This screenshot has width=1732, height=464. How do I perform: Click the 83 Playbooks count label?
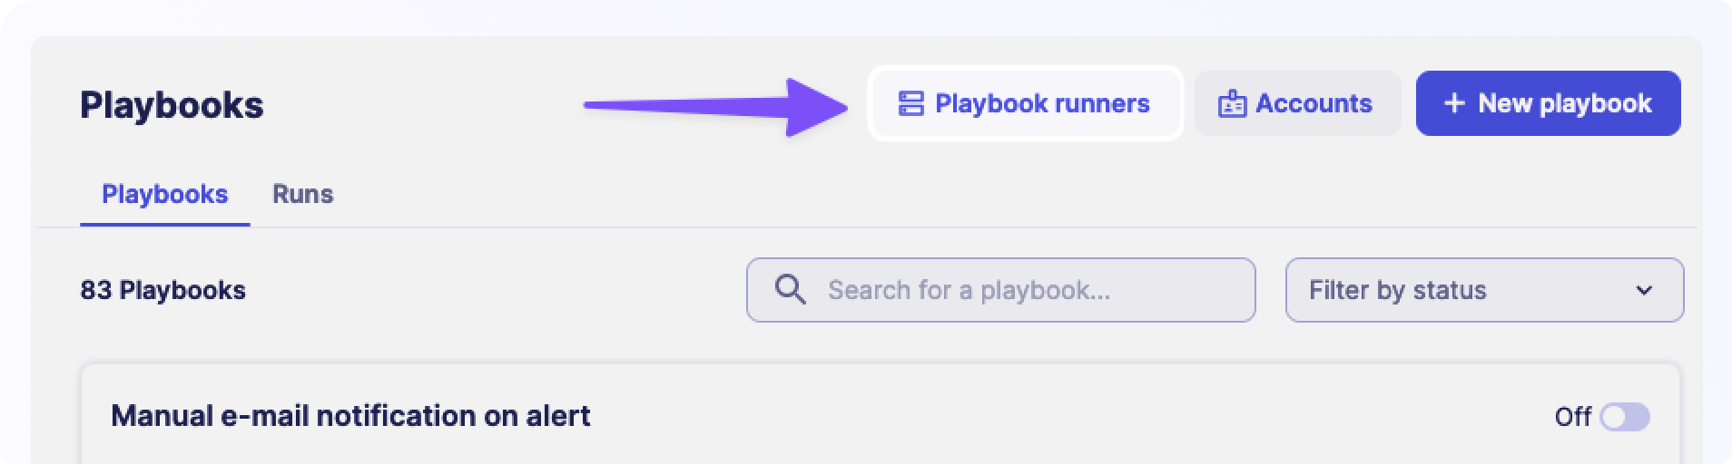click(162, 290)
